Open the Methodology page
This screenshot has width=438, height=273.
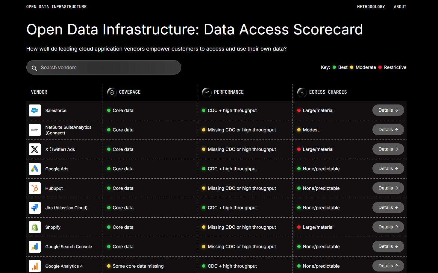(371, 7)
